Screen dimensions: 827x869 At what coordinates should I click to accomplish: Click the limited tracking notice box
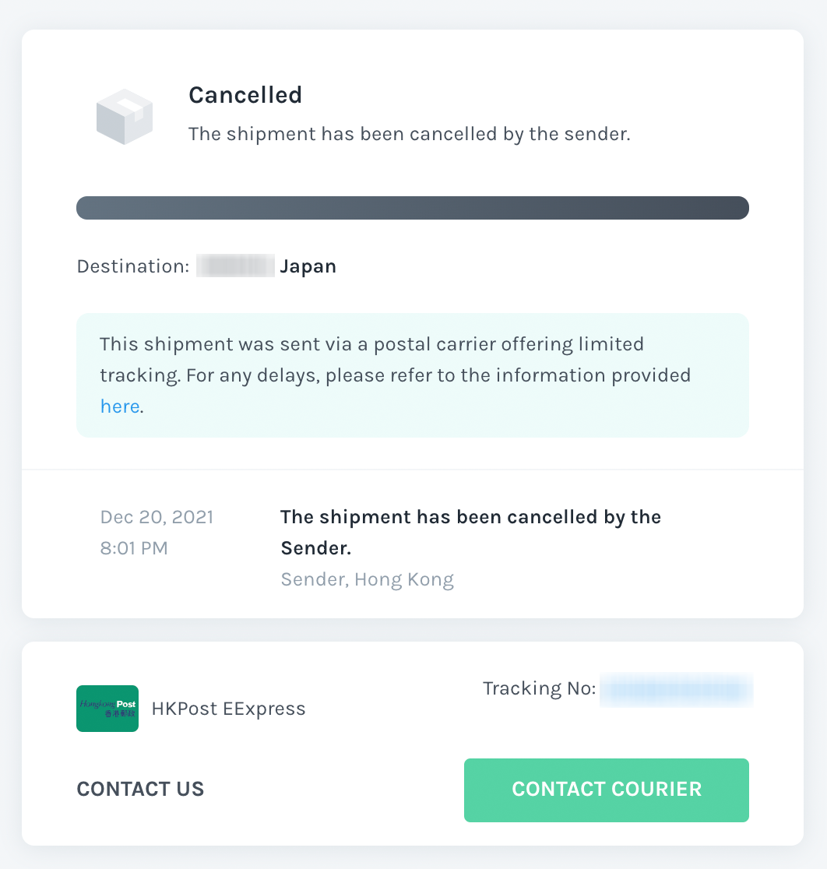(x=413, y=375)
